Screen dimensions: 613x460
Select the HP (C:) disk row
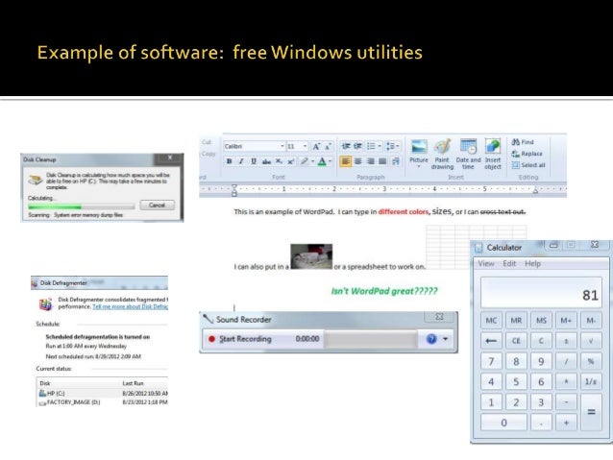(102, 393)
